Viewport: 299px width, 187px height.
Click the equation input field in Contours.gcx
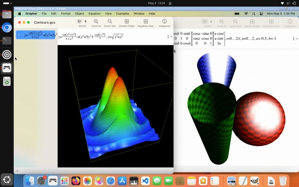click(112, 37)
